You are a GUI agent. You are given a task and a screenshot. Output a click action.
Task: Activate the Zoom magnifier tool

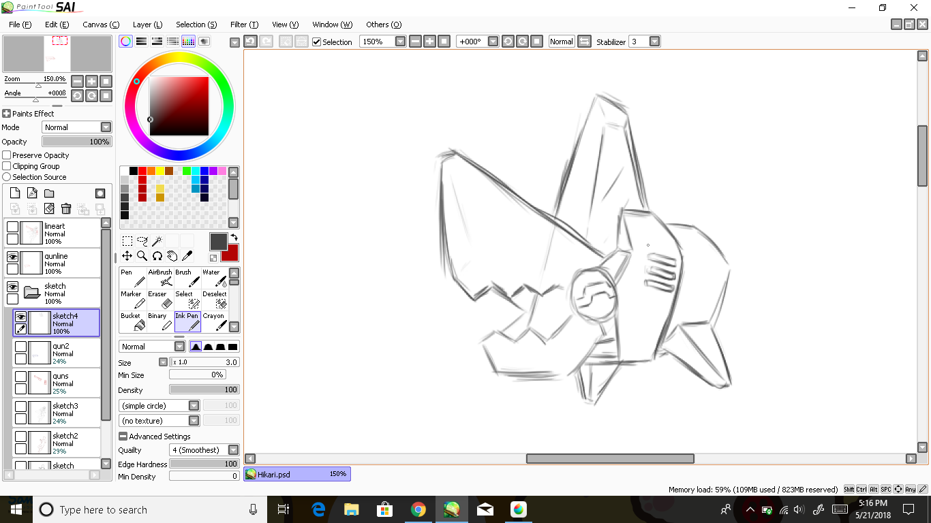pos(142,256)
